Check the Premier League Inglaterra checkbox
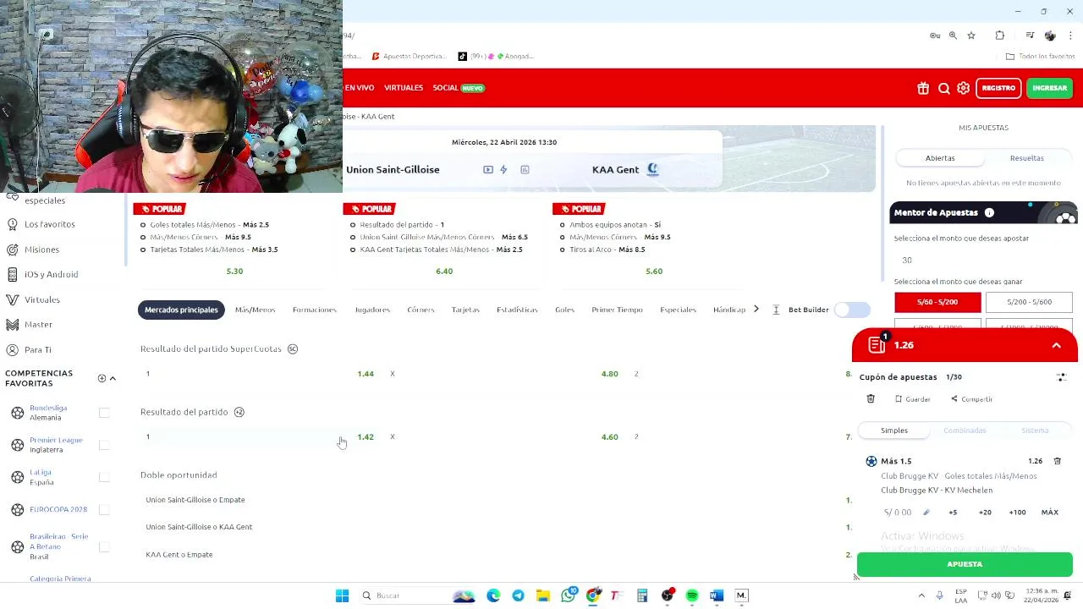The width and height of the screenshot is (1083, 609). coord(104,445)
